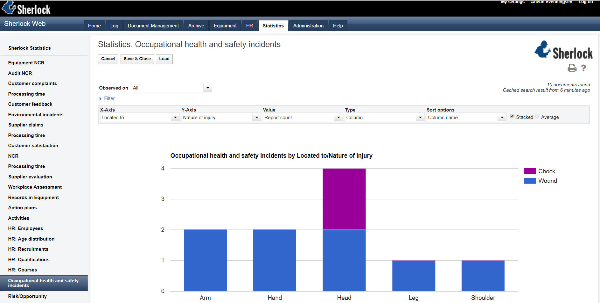This screenshot has width=600, height=303.
Task: Select the Statistics tab
Action: pyautogui.click(x=273, y=26)
